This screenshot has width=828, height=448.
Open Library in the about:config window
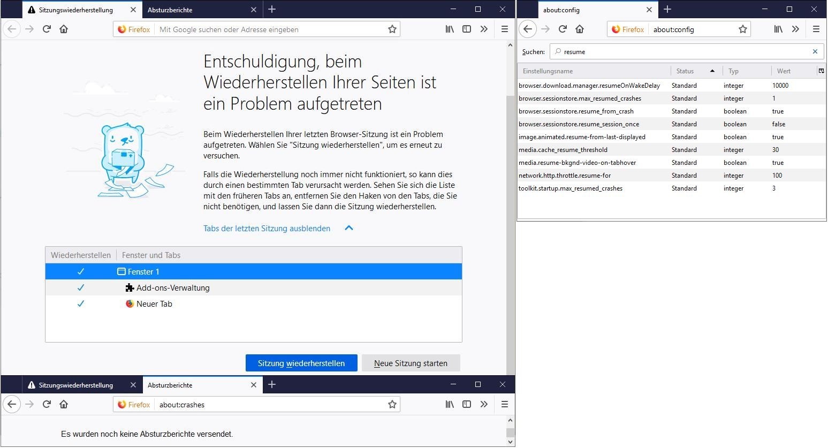pyautogui.click(x=778, y=29)
